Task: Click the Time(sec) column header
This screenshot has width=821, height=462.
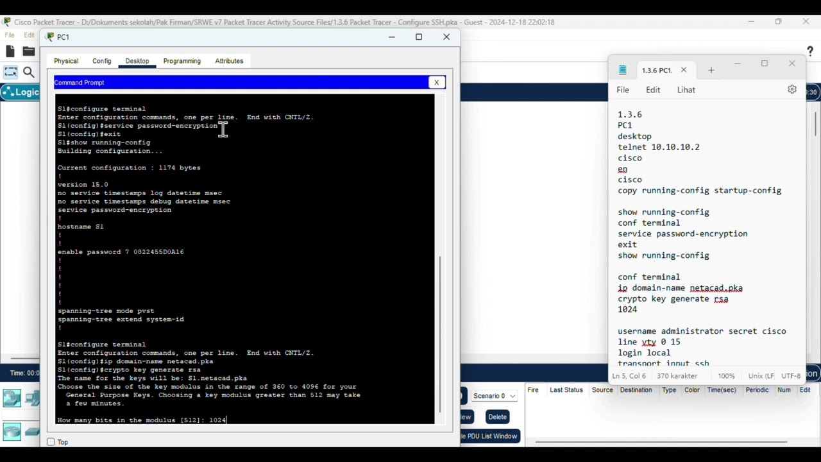Action: click(x=722, y=390)
